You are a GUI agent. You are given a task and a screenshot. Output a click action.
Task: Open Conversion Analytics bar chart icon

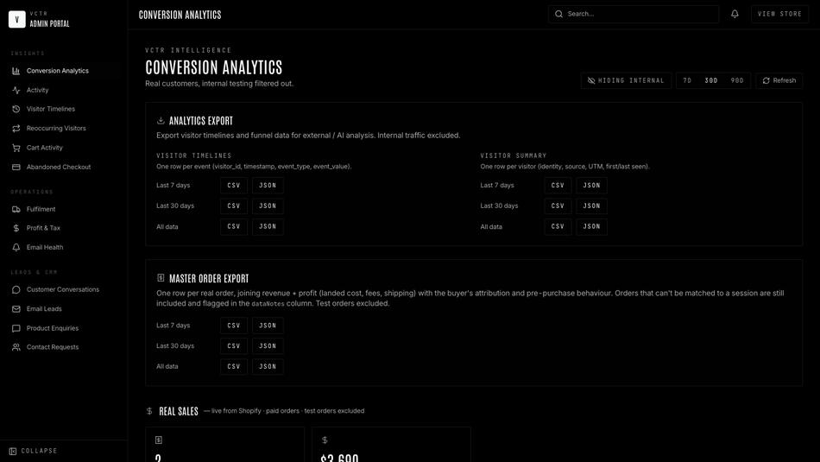16,71
